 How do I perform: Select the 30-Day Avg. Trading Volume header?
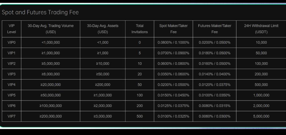51,29
